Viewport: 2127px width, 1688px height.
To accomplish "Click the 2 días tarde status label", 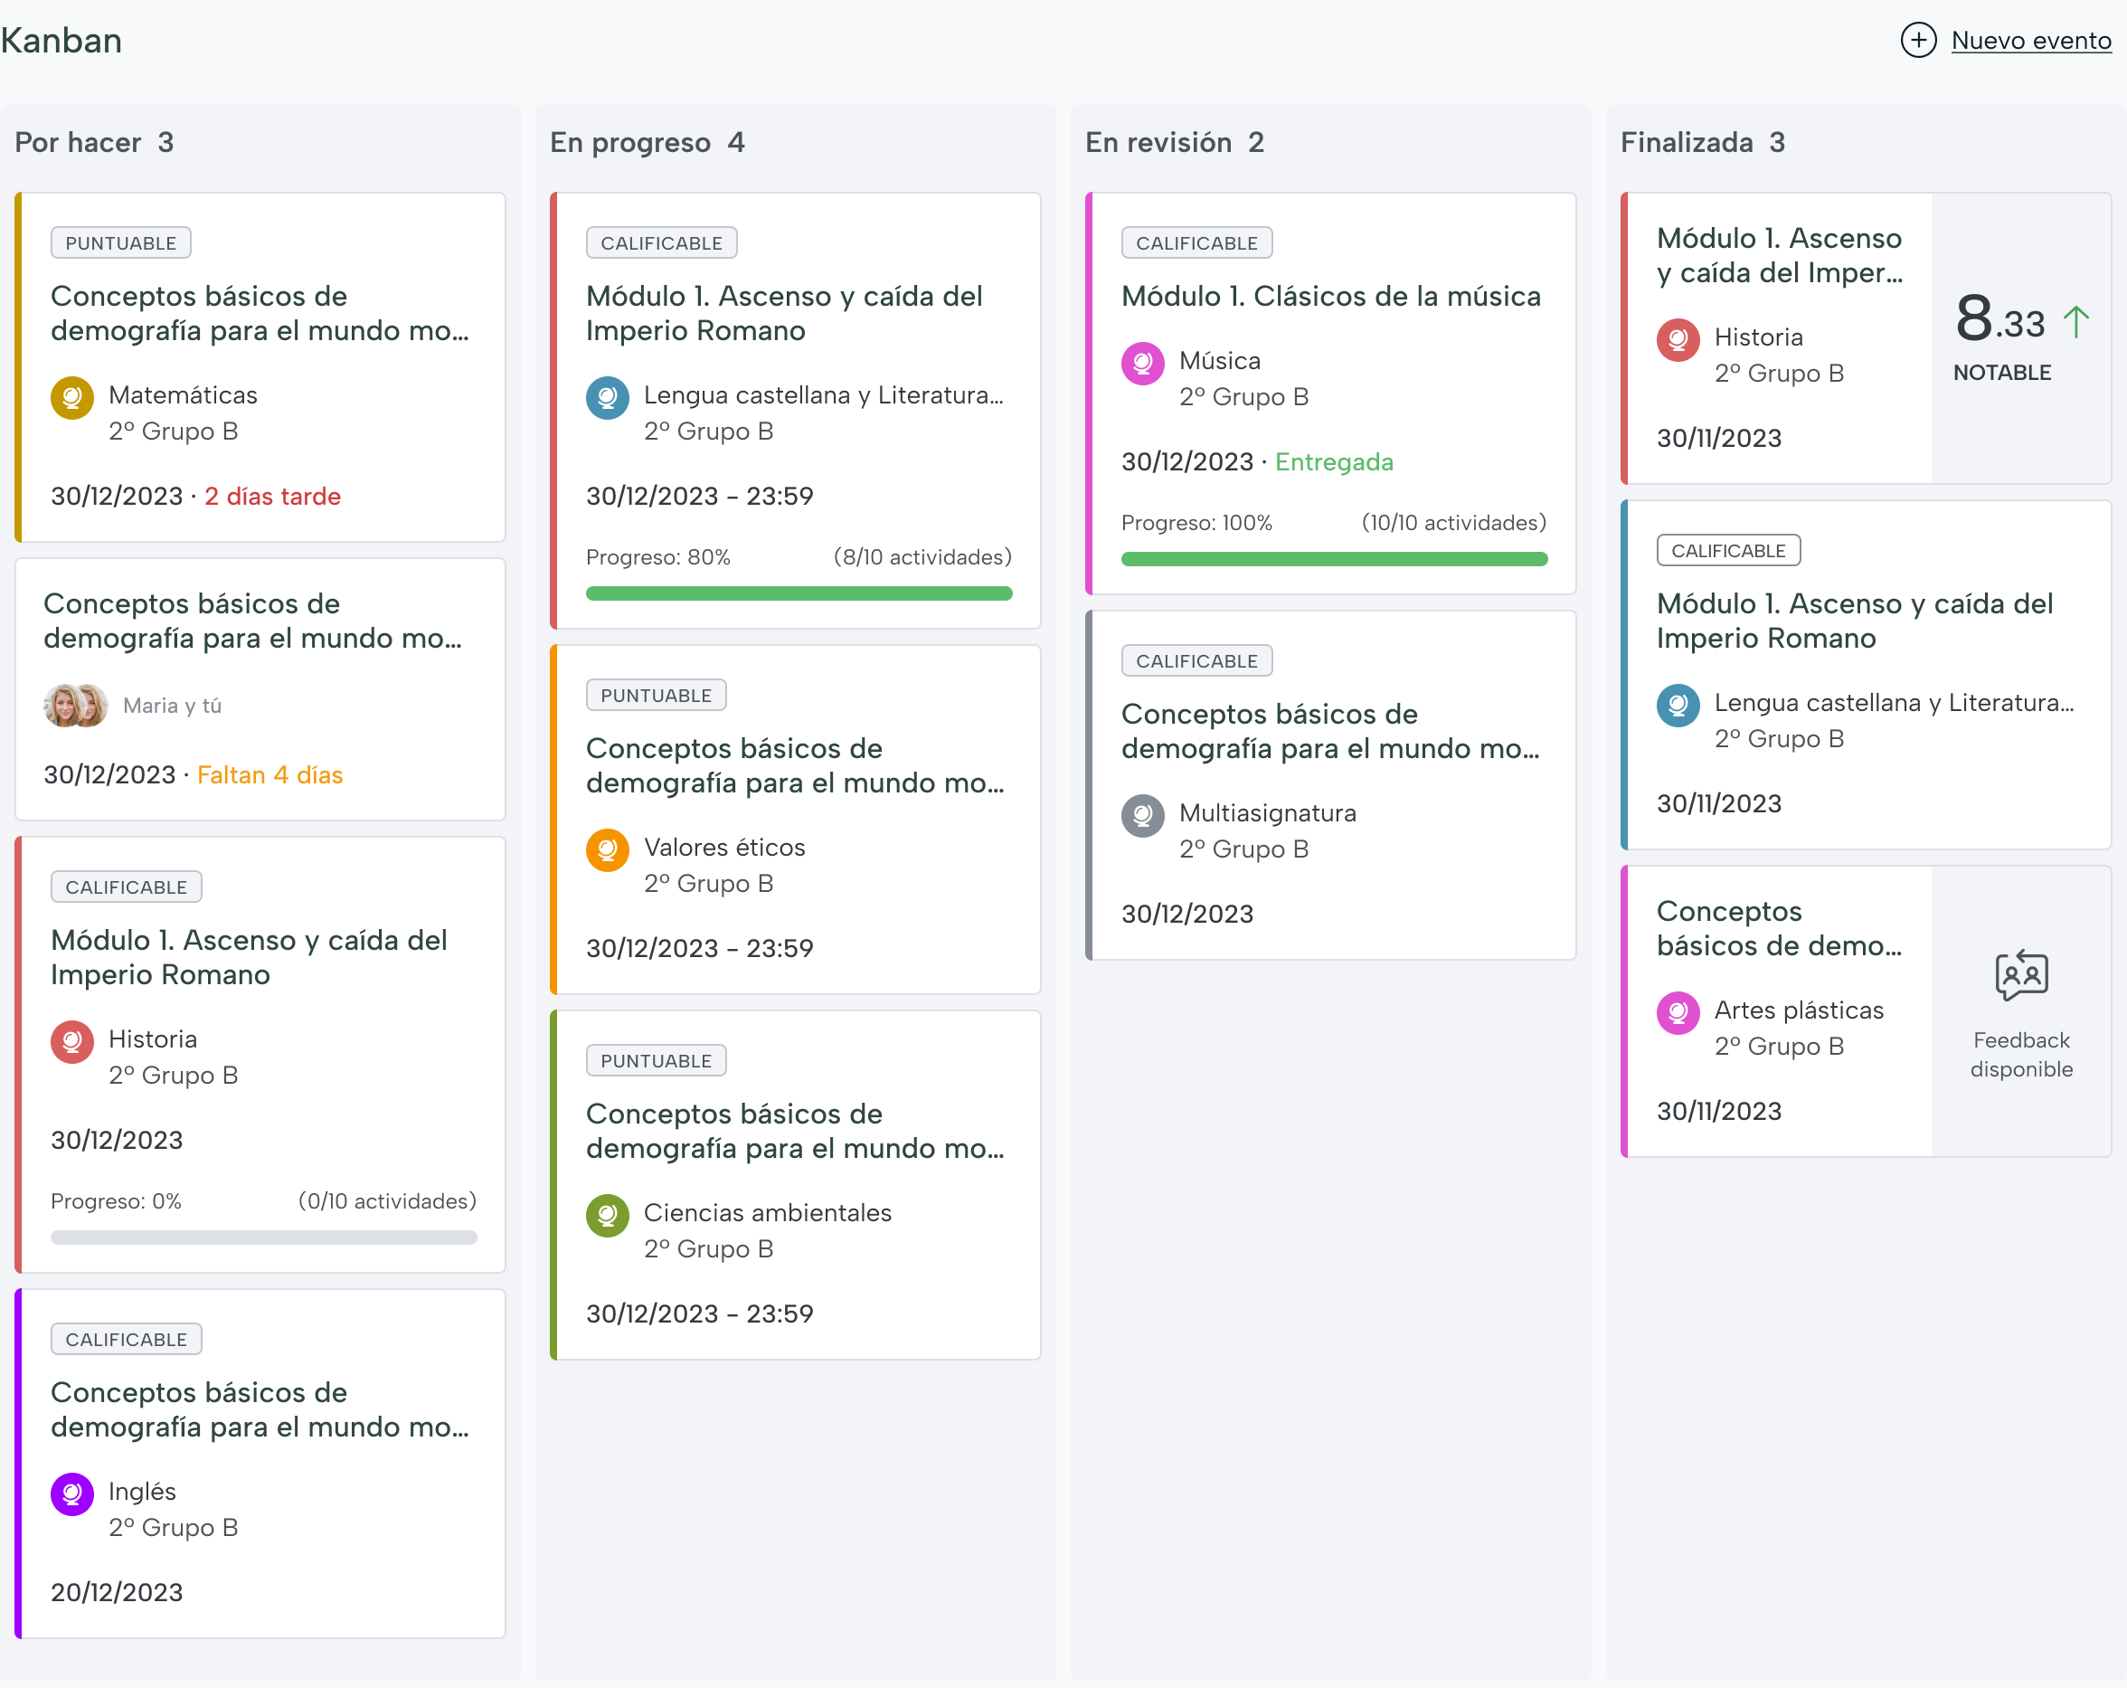I will 272,497.
